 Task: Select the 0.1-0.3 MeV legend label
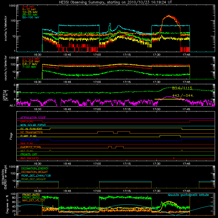31,59
